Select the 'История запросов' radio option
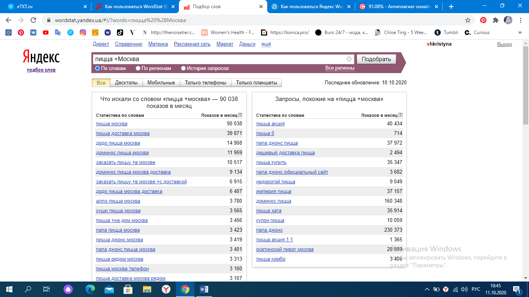Viewport: 529px width, 297px height. coord(184,68)
